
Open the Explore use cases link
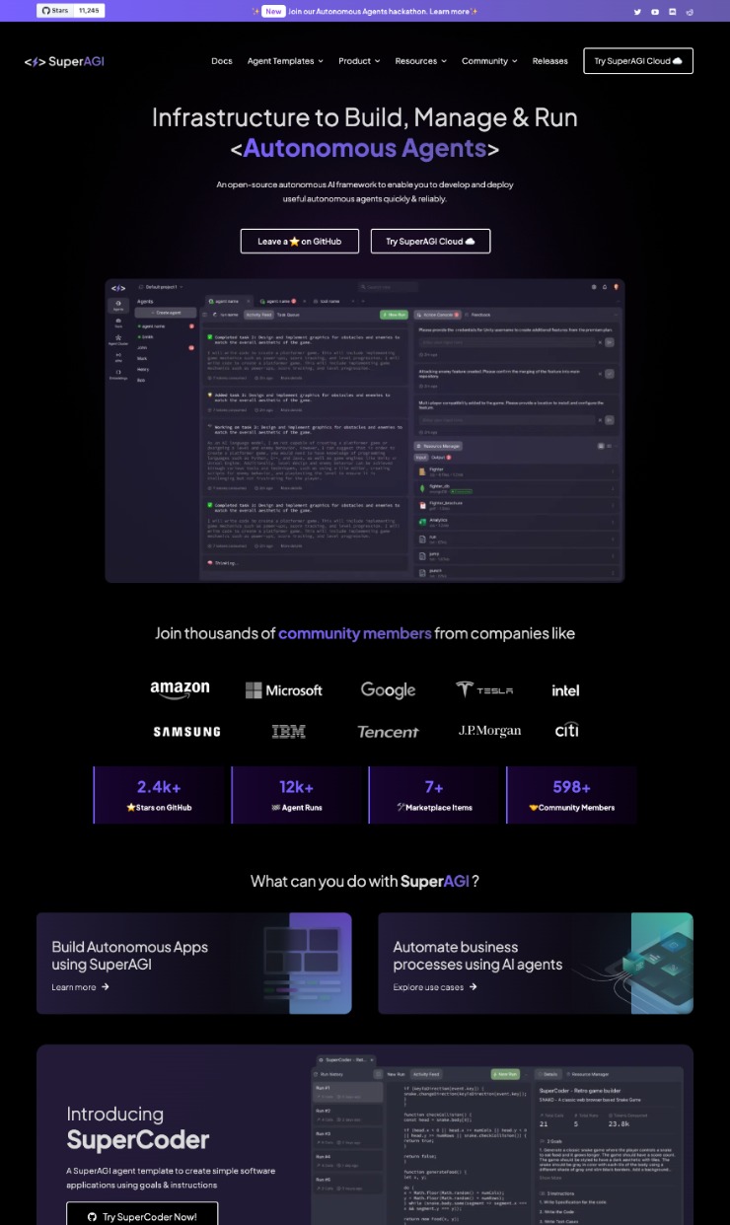tap(435, 987)
